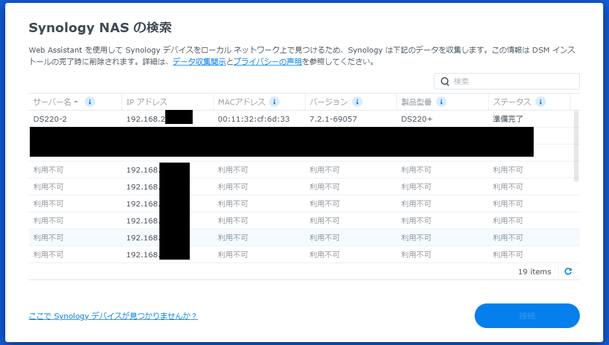The image size is (609, 345).
Task: Open the プライバシーの声明 link
Action: point(267,61)
